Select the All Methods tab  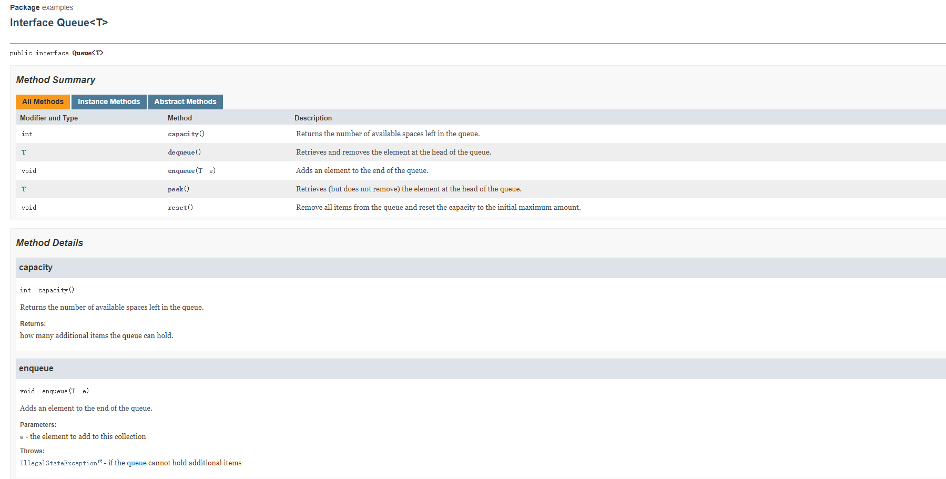tap(43, 102)
